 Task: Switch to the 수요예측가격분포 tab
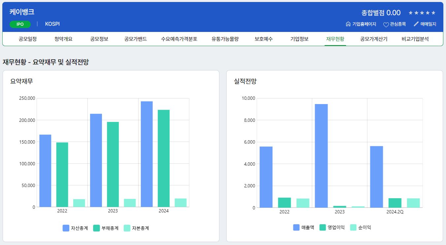[x=179, y=39]
